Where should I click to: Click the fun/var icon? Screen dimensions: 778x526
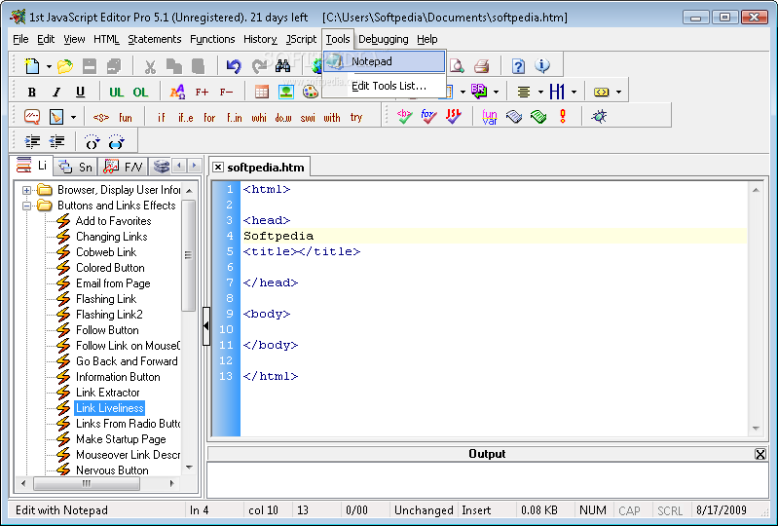[x=489, y=117]
